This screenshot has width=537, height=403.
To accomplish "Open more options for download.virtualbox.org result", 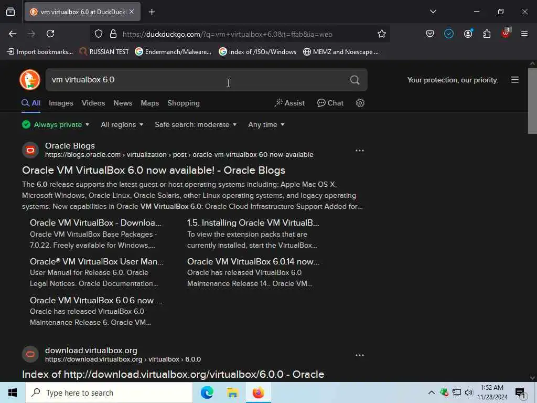I will (360, 355).
